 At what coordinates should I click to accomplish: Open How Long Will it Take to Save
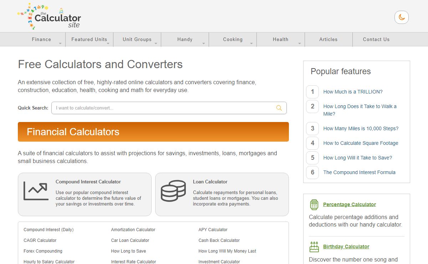pyautogui.click(x=357, y=158)
